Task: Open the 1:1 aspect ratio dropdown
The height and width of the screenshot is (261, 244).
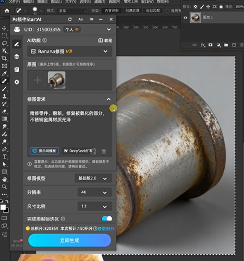Action: (x=95, y=207)
